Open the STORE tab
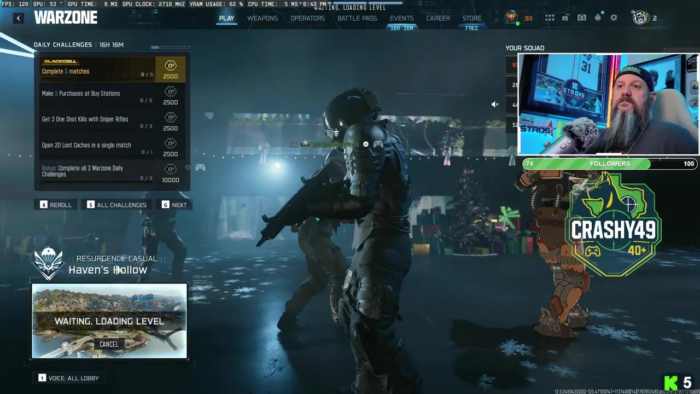 pos(472,18)
